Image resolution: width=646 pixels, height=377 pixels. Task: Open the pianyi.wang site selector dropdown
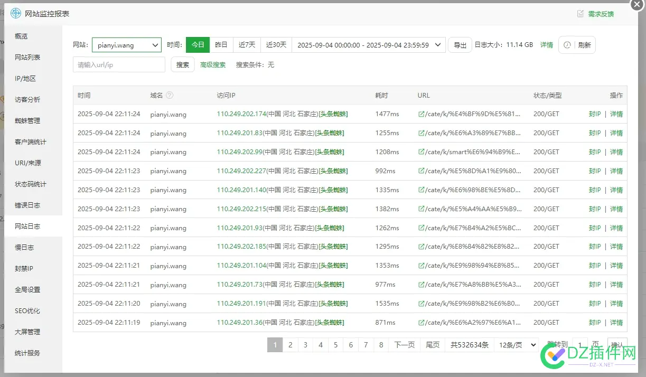tap(126, 45)
